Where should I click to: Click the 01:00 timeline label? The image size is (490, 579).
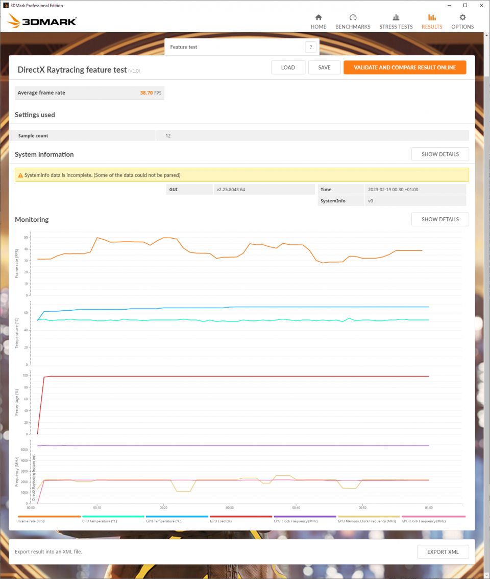(x=428, y=508)
